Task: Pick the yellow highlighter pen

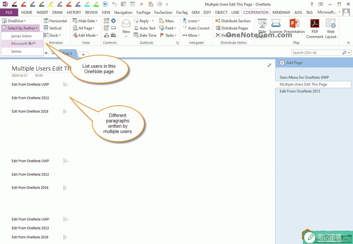Action: (51, 4)
